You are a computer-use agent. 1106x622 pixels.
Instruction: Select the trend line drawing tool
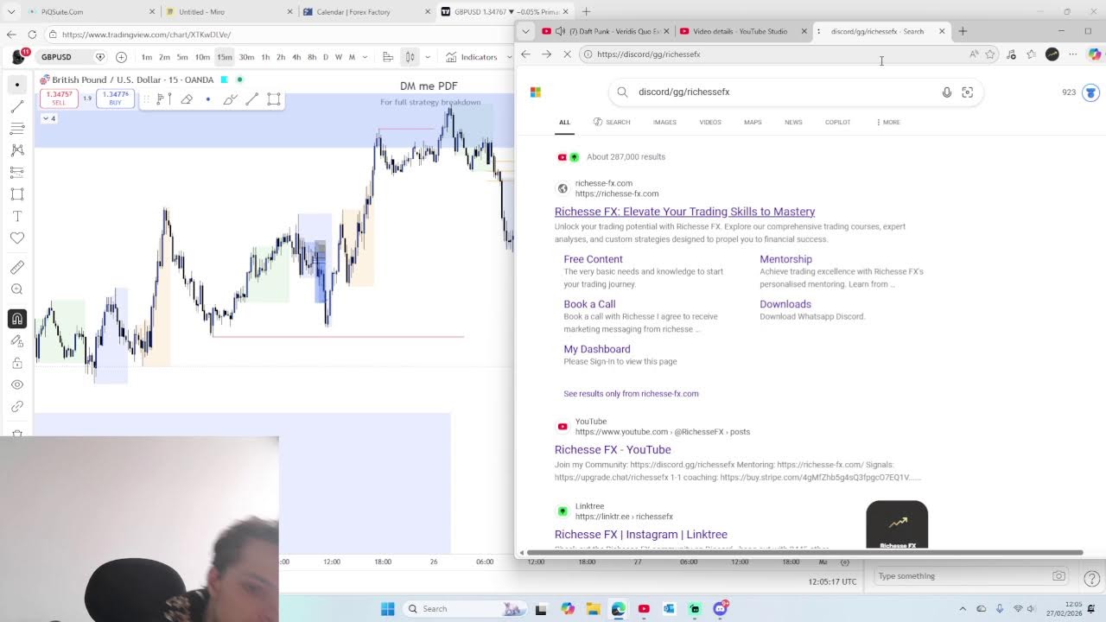(x=16, y=107)
